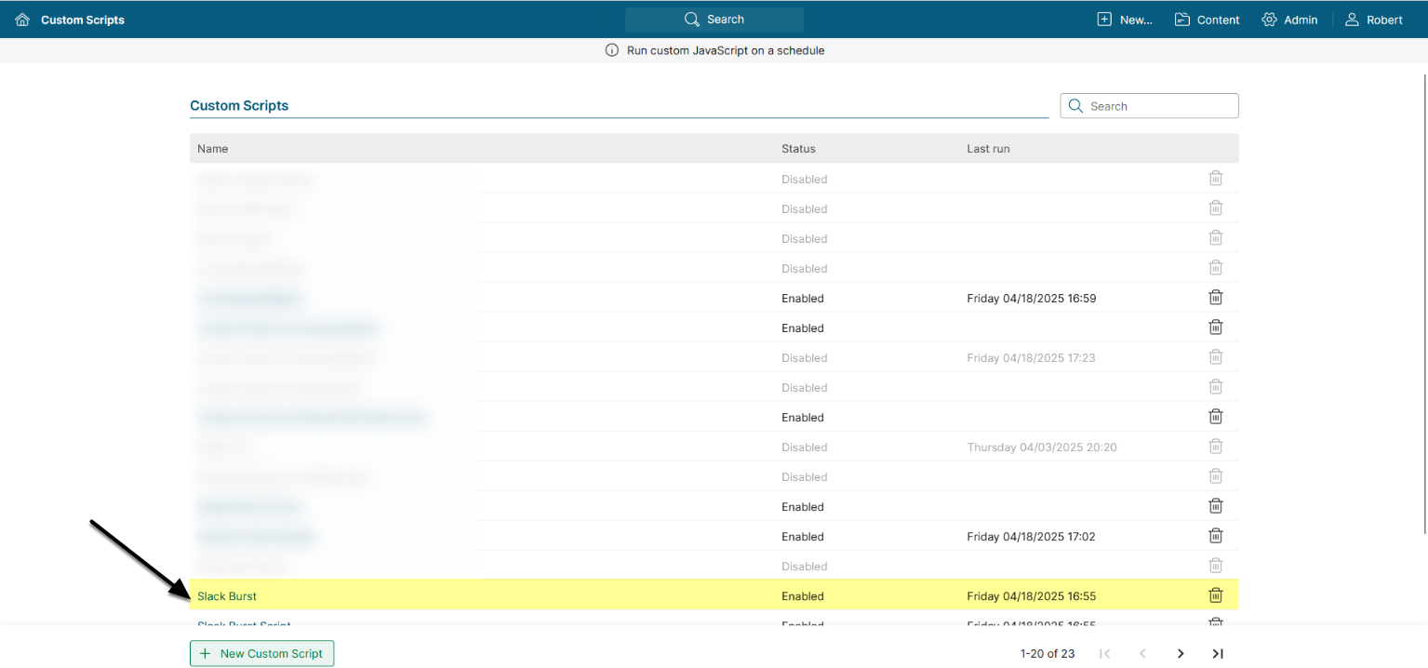Image resolution: width=1428 pixels, height=668 pixels.
Task: Open the Admin settings menu
Action: point(1289,20)
